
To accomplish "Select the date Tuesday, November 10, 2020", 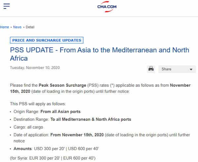I will coord(35,67).
